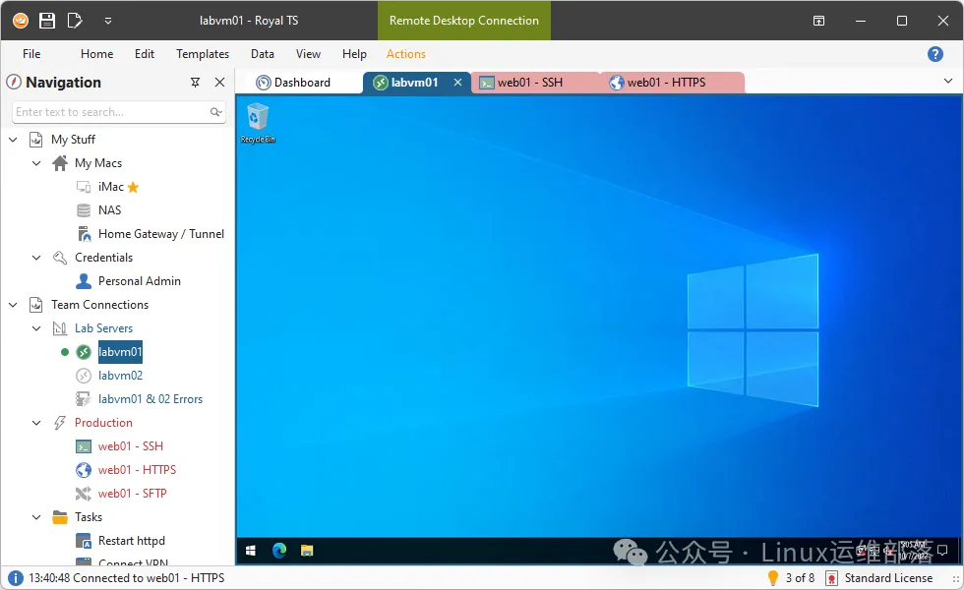Close the labvm01 tab
This screenshot has width=964, height=590.
coord(456,83)
